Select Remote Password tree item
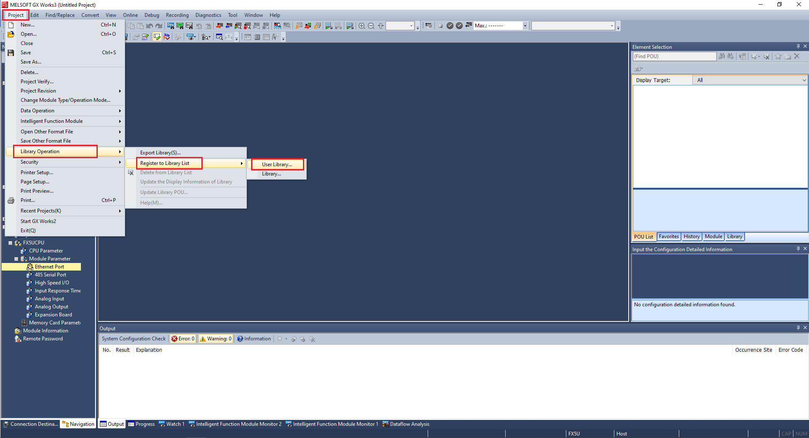The width and height of the screenshot is (809, 438). coord(43,339)
